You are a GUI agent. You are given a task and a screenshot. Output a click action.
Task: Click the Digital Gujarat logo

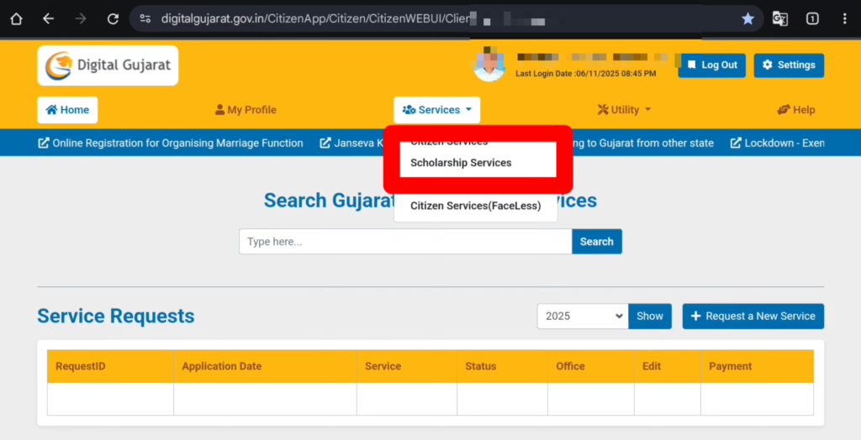click(108, 65)
